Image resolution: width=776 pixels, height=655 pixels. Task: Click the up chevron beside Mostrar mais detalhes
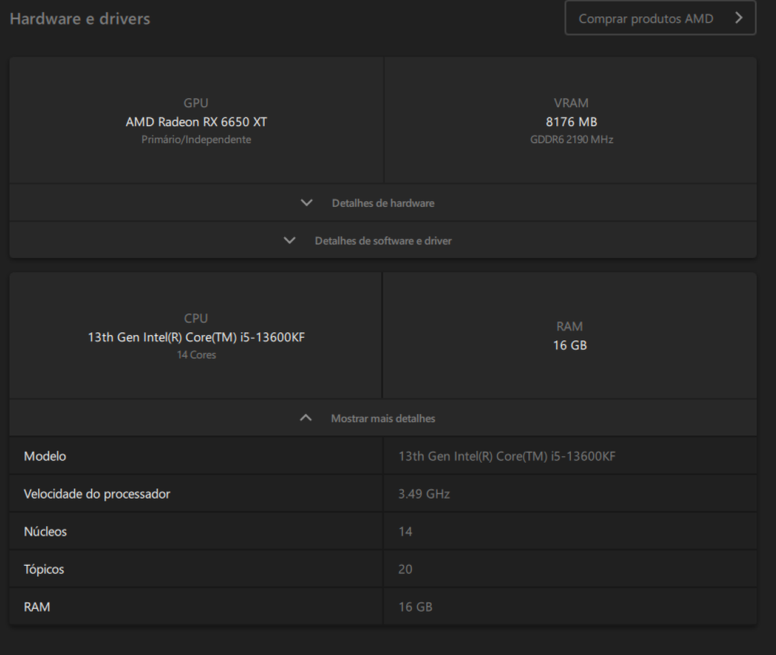click(306, 418)
